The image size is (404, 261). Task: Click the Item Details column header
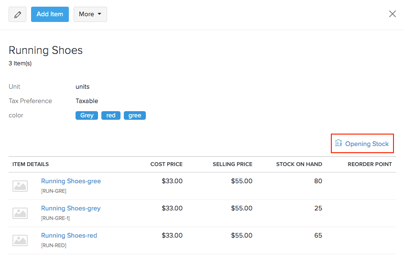click(31, 164)
